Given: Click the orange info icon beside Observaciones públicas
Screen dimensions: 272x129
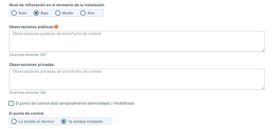Looking at the screenshot, I should [x=56, y=27].
